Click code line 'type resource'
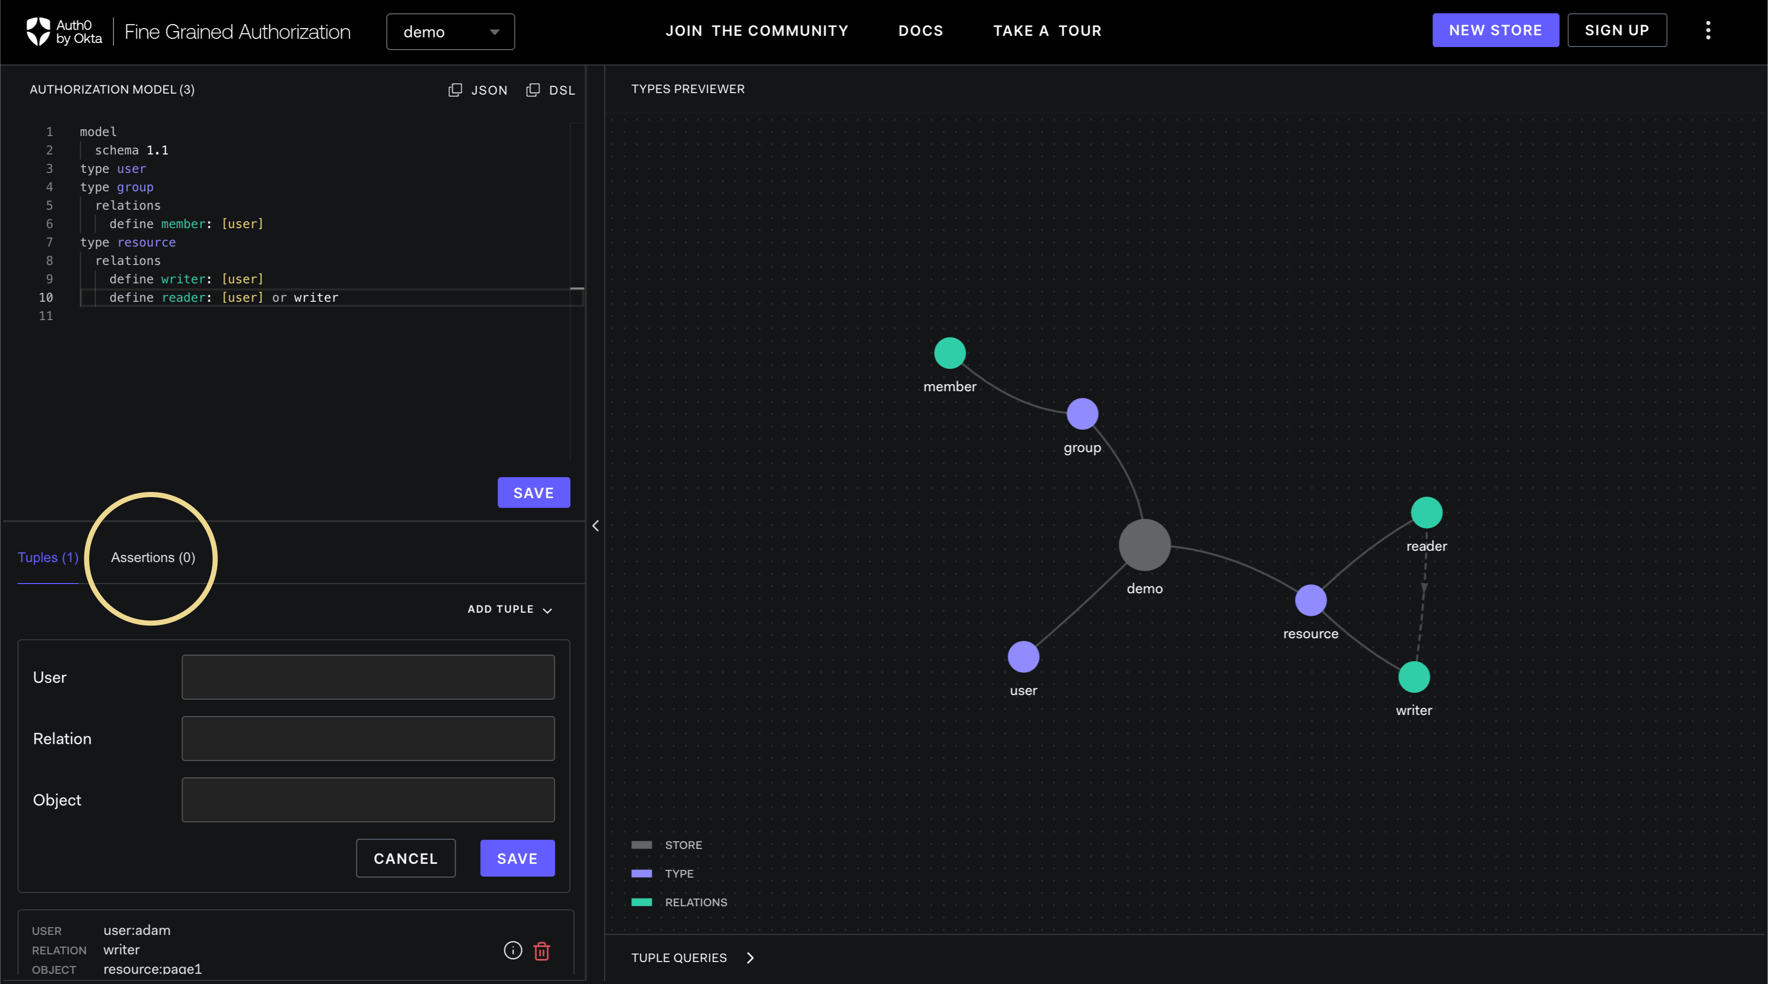 tap(128, 242)
